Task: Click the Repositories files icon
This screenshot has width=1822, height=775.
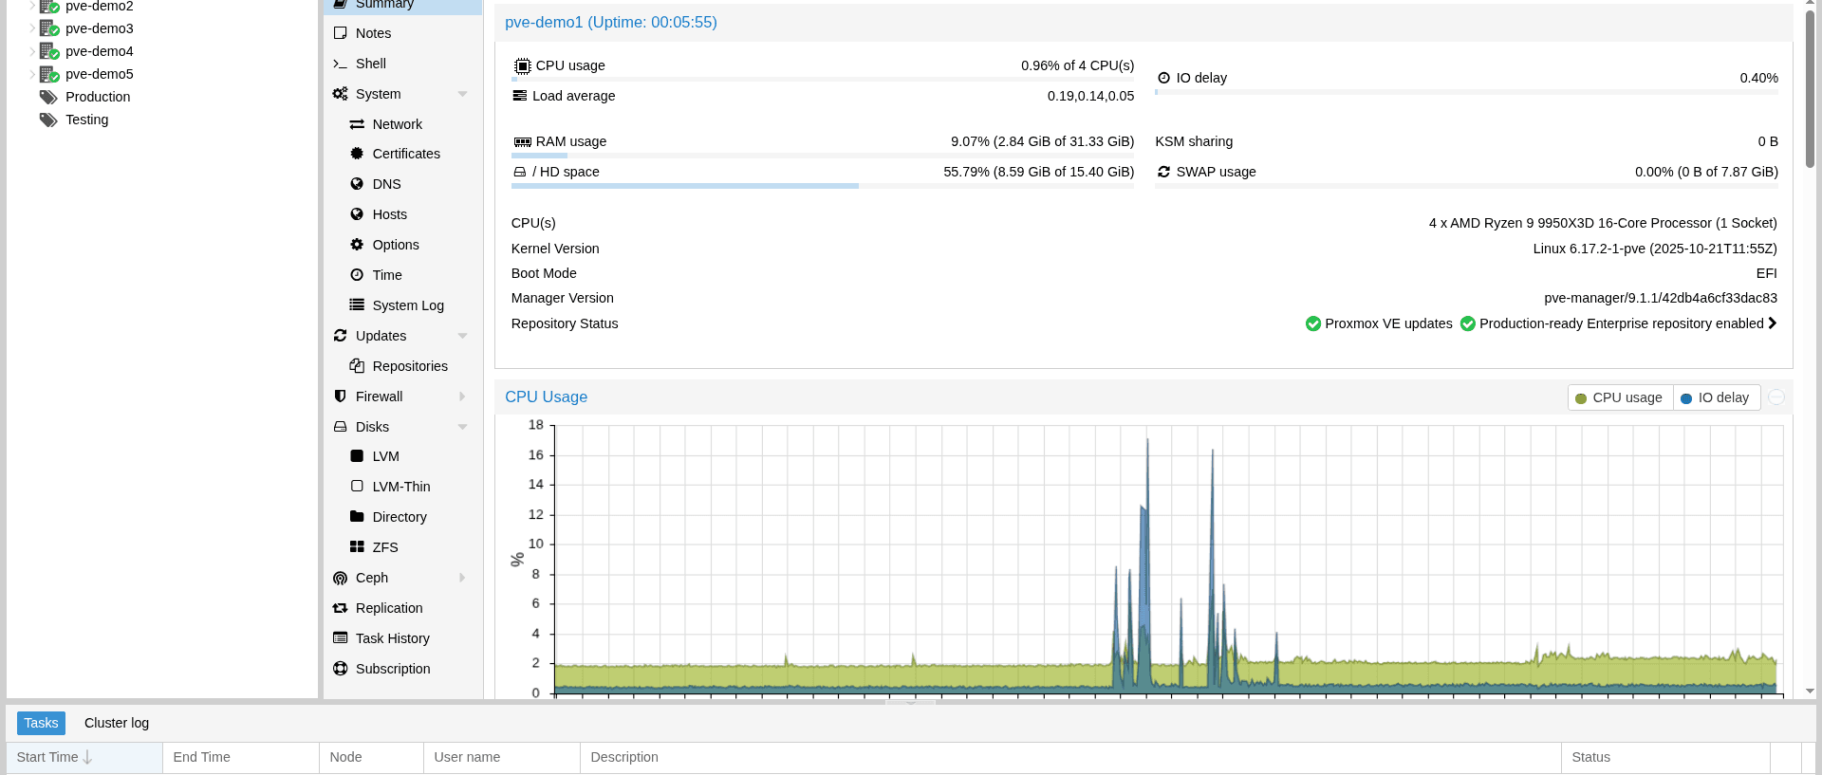Action: pyautogui.click(x=357, y=366)
